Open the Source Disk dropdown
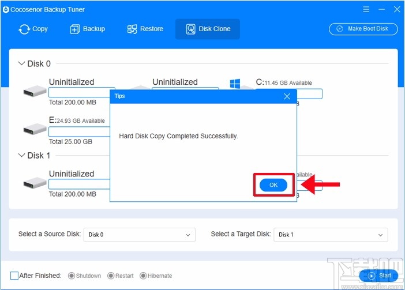This screenshot has height=290, width=405. click(140, 235)
